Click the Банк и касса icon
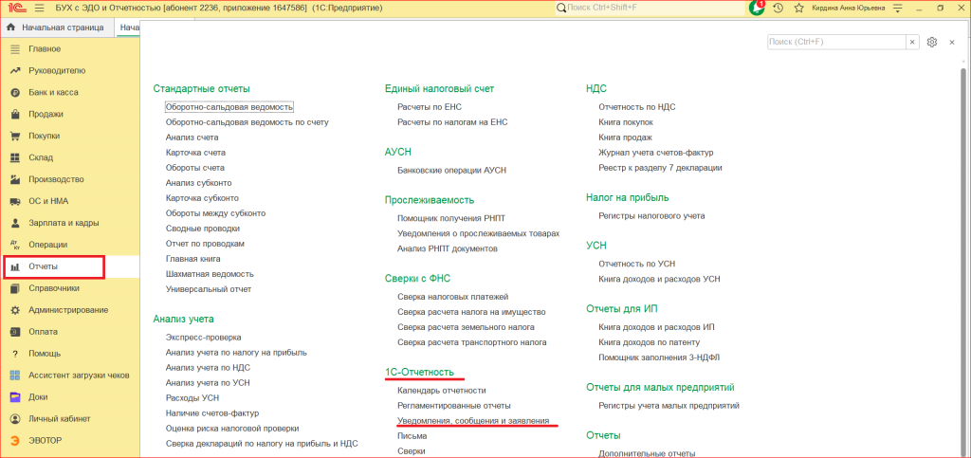This screenshot has width=971, height=458. point(15,92)
